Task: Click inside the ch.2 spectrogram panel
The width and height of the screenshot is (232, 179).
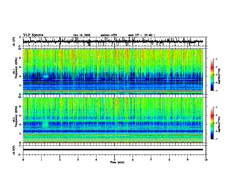Action: point(113,120)
